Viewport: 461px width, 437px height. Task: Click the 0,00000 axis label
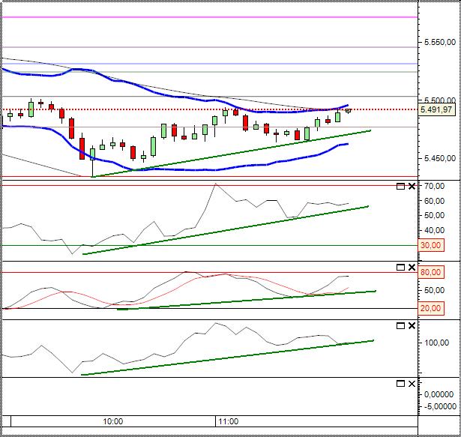441,394
